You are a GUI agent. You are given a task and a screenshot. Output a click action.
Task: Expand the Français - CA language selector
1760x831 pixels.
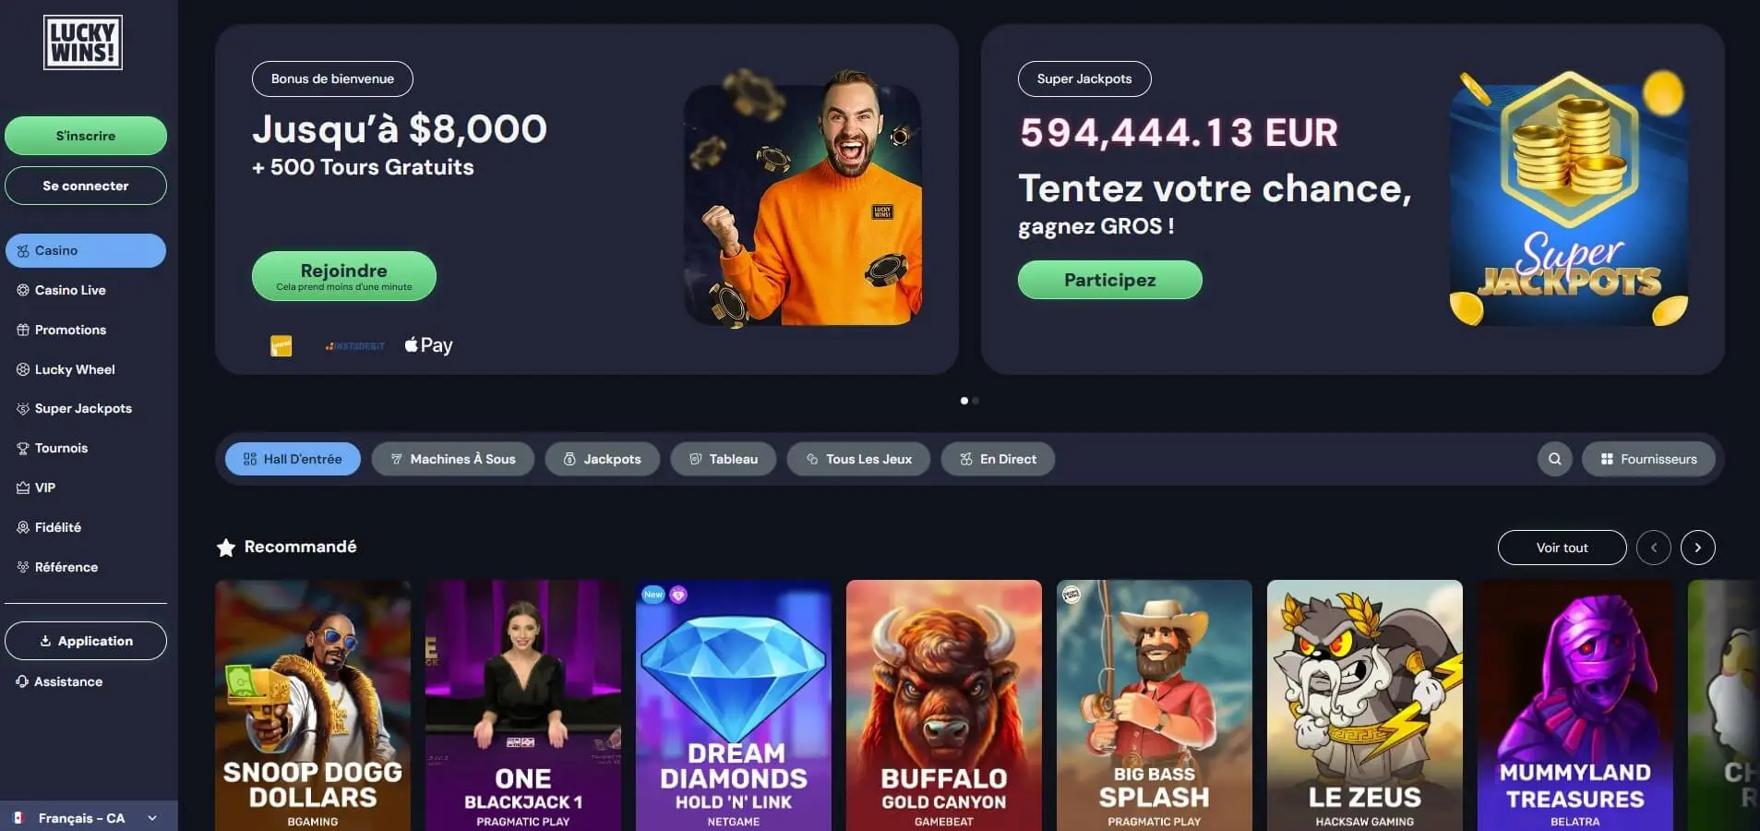coord(86,818)
